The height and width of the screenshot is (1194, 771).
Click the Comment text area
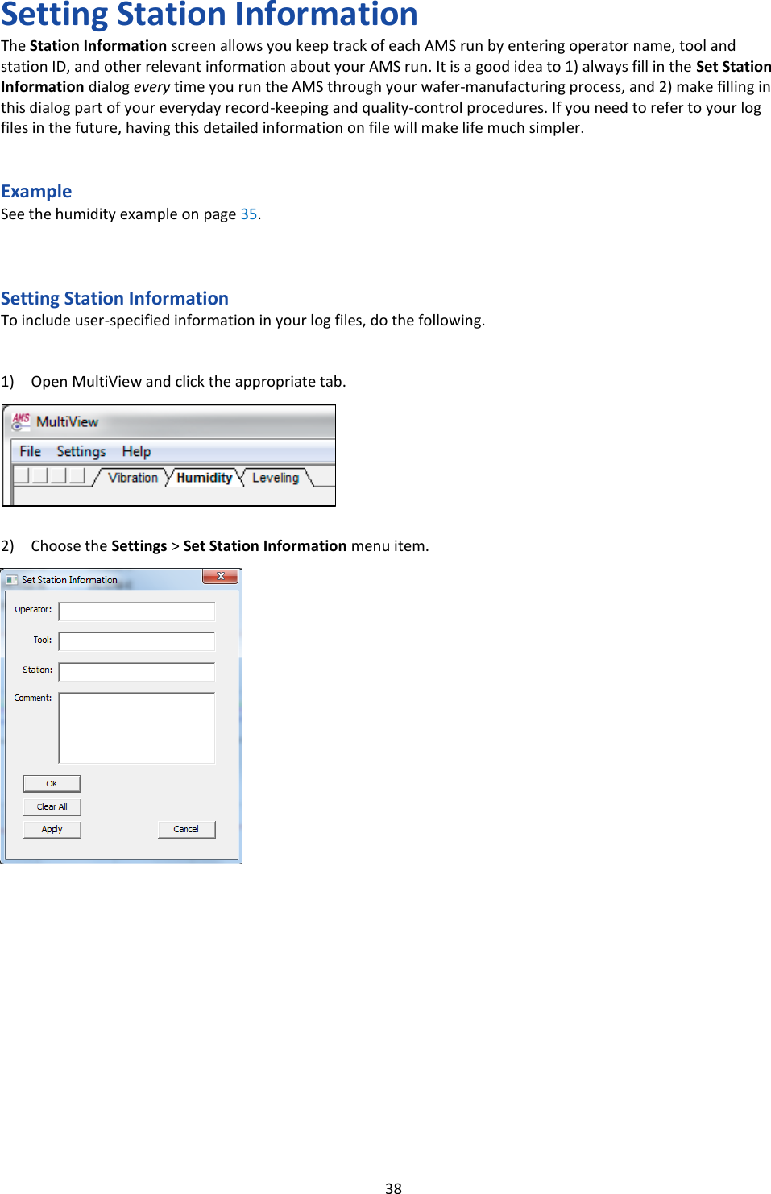tap(137, 728)
